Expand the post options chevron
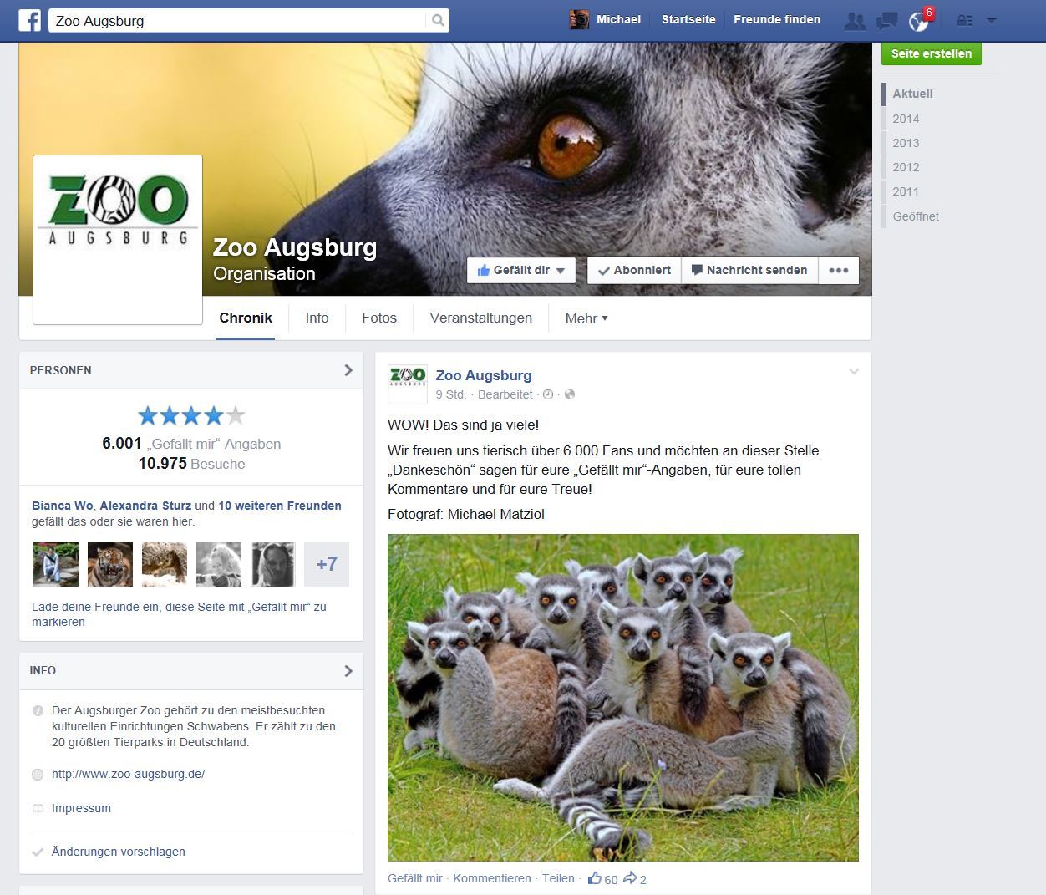1046x895 pixels. [x=853, y=372]
